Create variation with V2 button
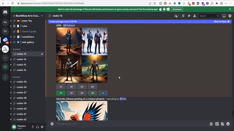This screenshot has width=234, height=131. point(71,93)
